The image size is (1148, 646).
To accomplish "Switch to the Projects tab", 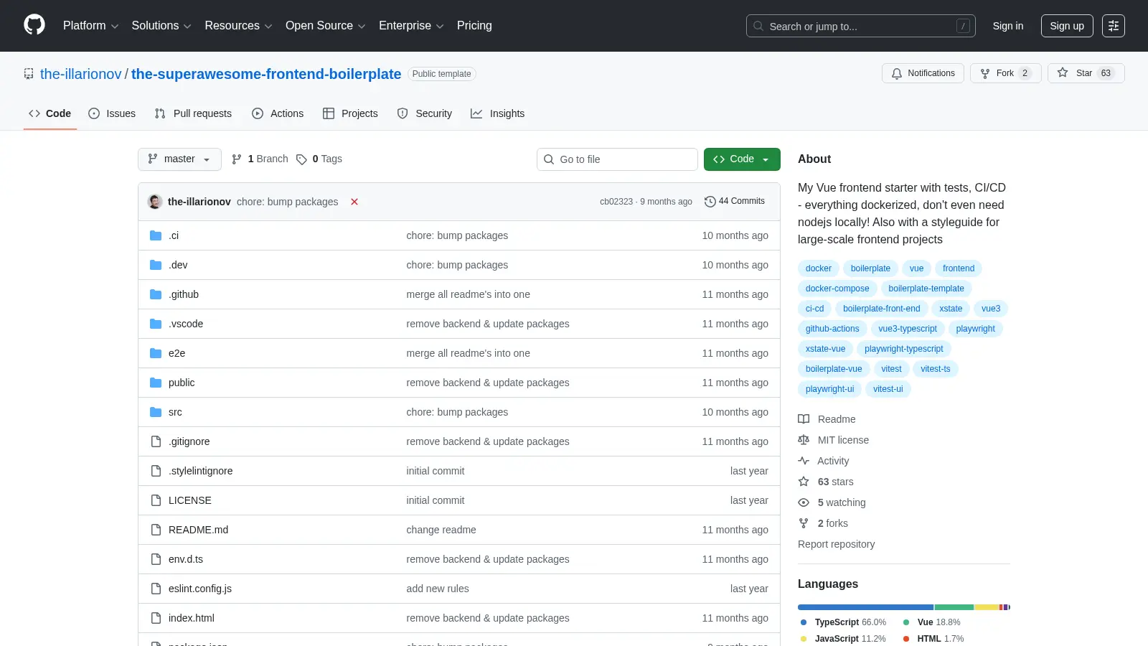I will tap(350, 113).
